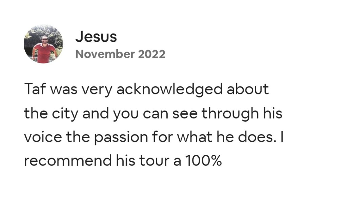The image size is (347, 198).
Task: Open Jesus's round profile photo
Action: [43, 44]
